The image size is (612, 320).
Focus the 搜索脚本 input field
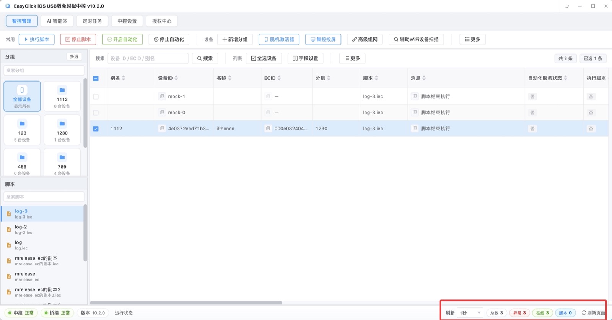[x=44, y=197]
